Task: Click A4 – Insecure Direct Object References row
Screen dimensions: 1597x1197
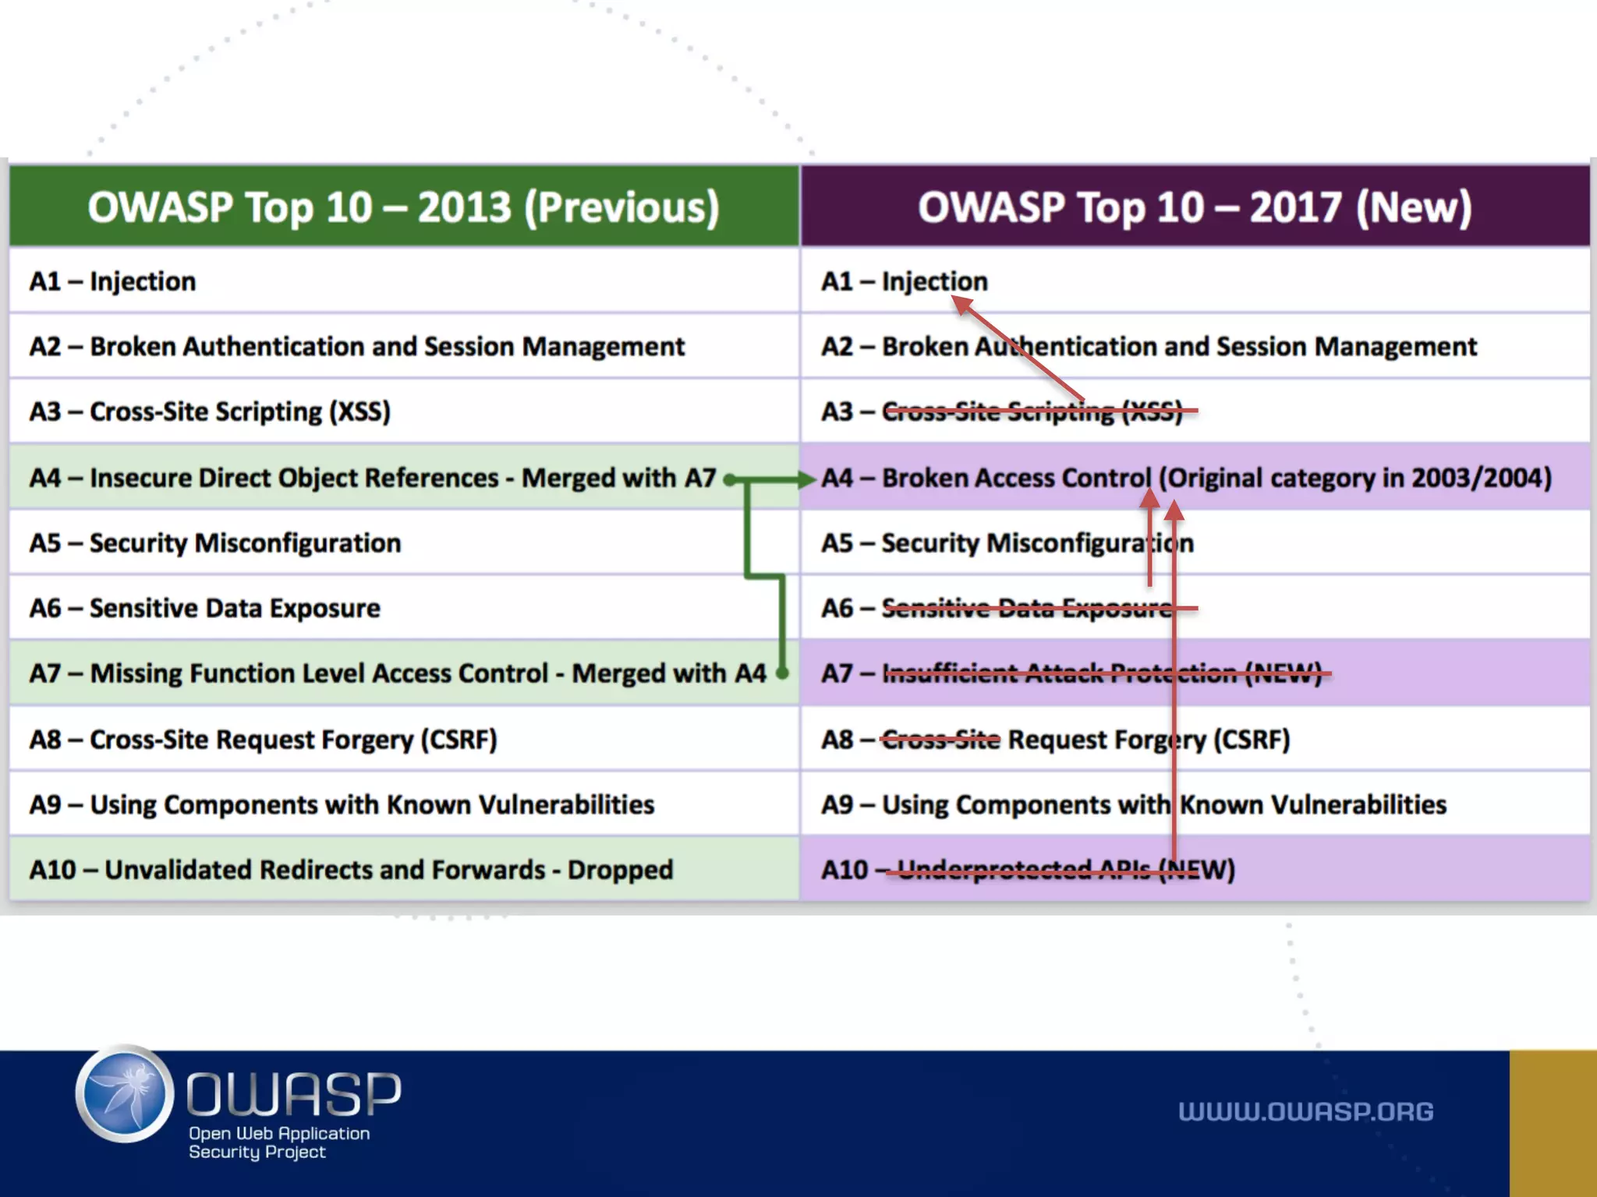Action: (372, 478)
